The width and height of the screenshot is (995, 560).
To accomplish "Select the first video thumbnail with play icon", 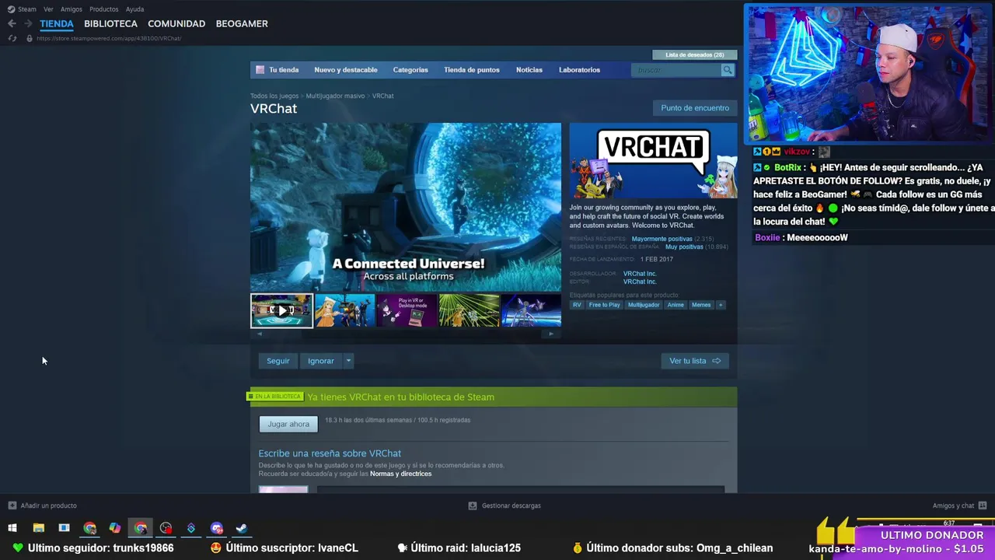I will click(x=281, y=310).
